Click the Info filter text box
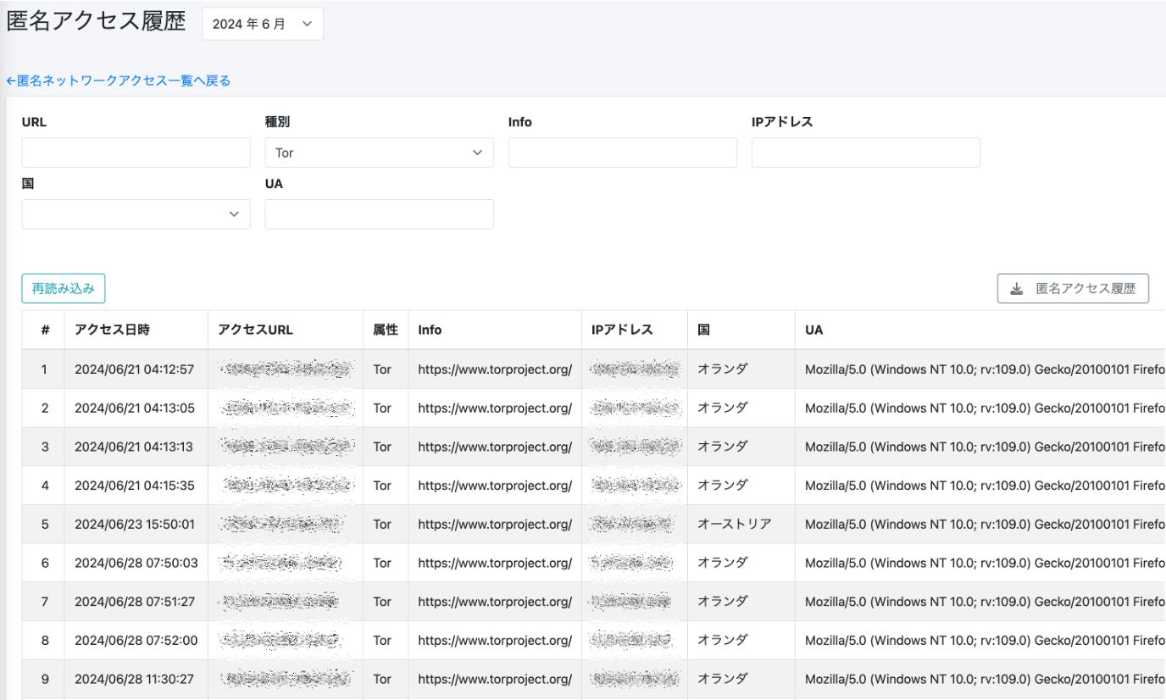The width and height of the screenshot is (1166, 700). [x=622, y=153]
